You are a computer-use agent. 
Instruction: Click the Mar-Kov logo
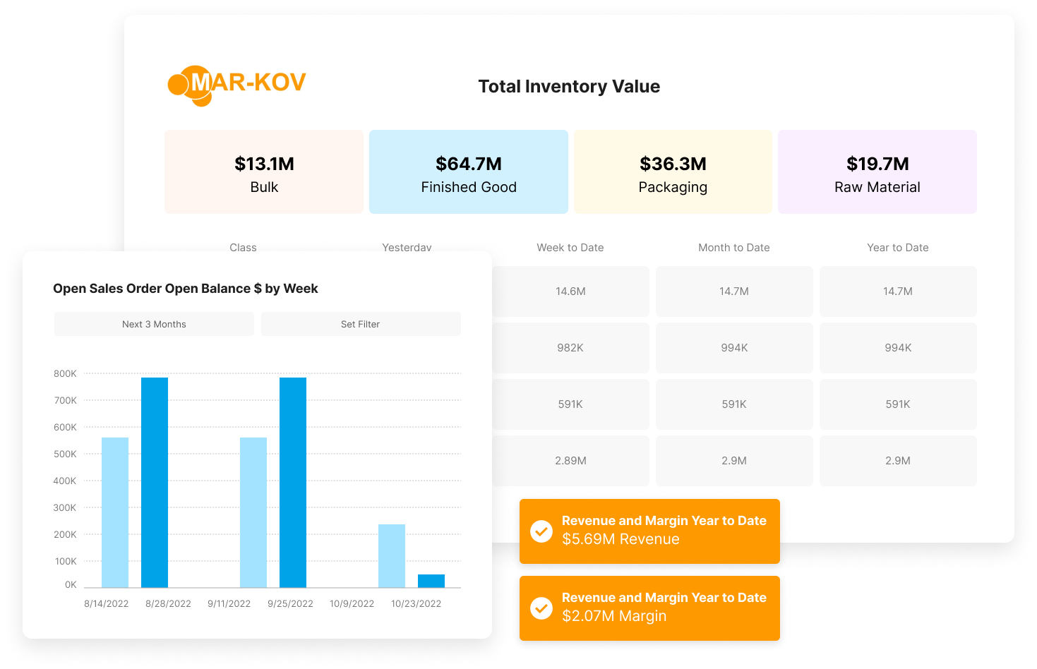236,85
